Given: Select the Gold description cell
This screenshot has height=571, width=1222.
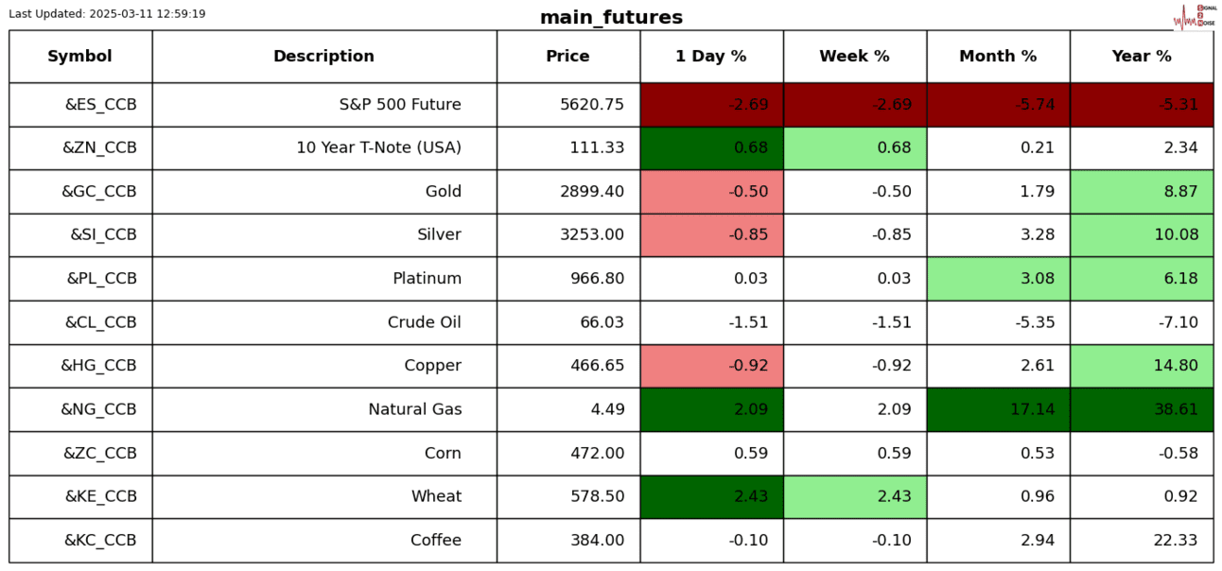Looking at the screenshot, I should tap(324, 192).
